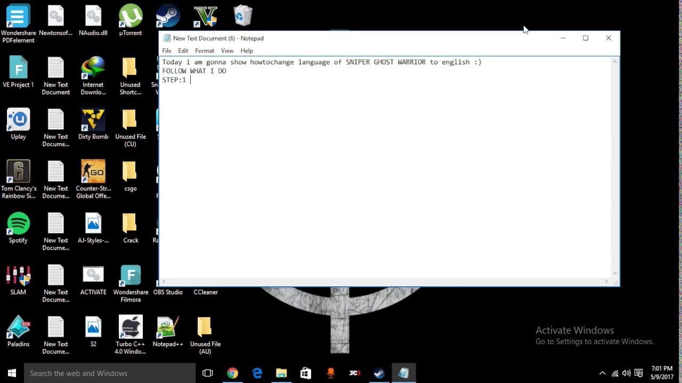Select the VE Project 1 icon
The height and width of the screenshot is (383, 682).
pos(18,72)
